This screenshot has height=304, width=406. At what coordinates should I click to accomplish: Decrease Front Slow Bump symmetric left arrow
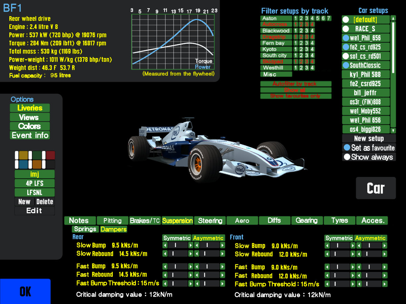coord(327,245)
